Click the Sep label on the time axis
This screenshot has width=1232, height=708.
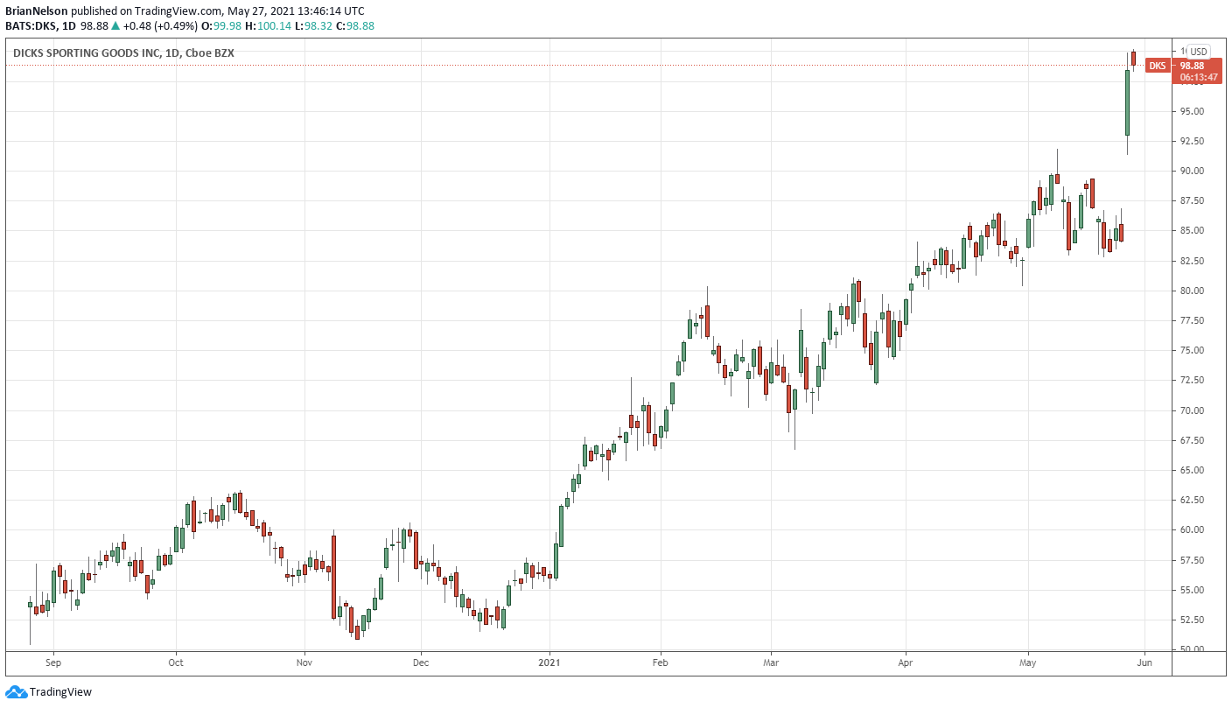52,663
